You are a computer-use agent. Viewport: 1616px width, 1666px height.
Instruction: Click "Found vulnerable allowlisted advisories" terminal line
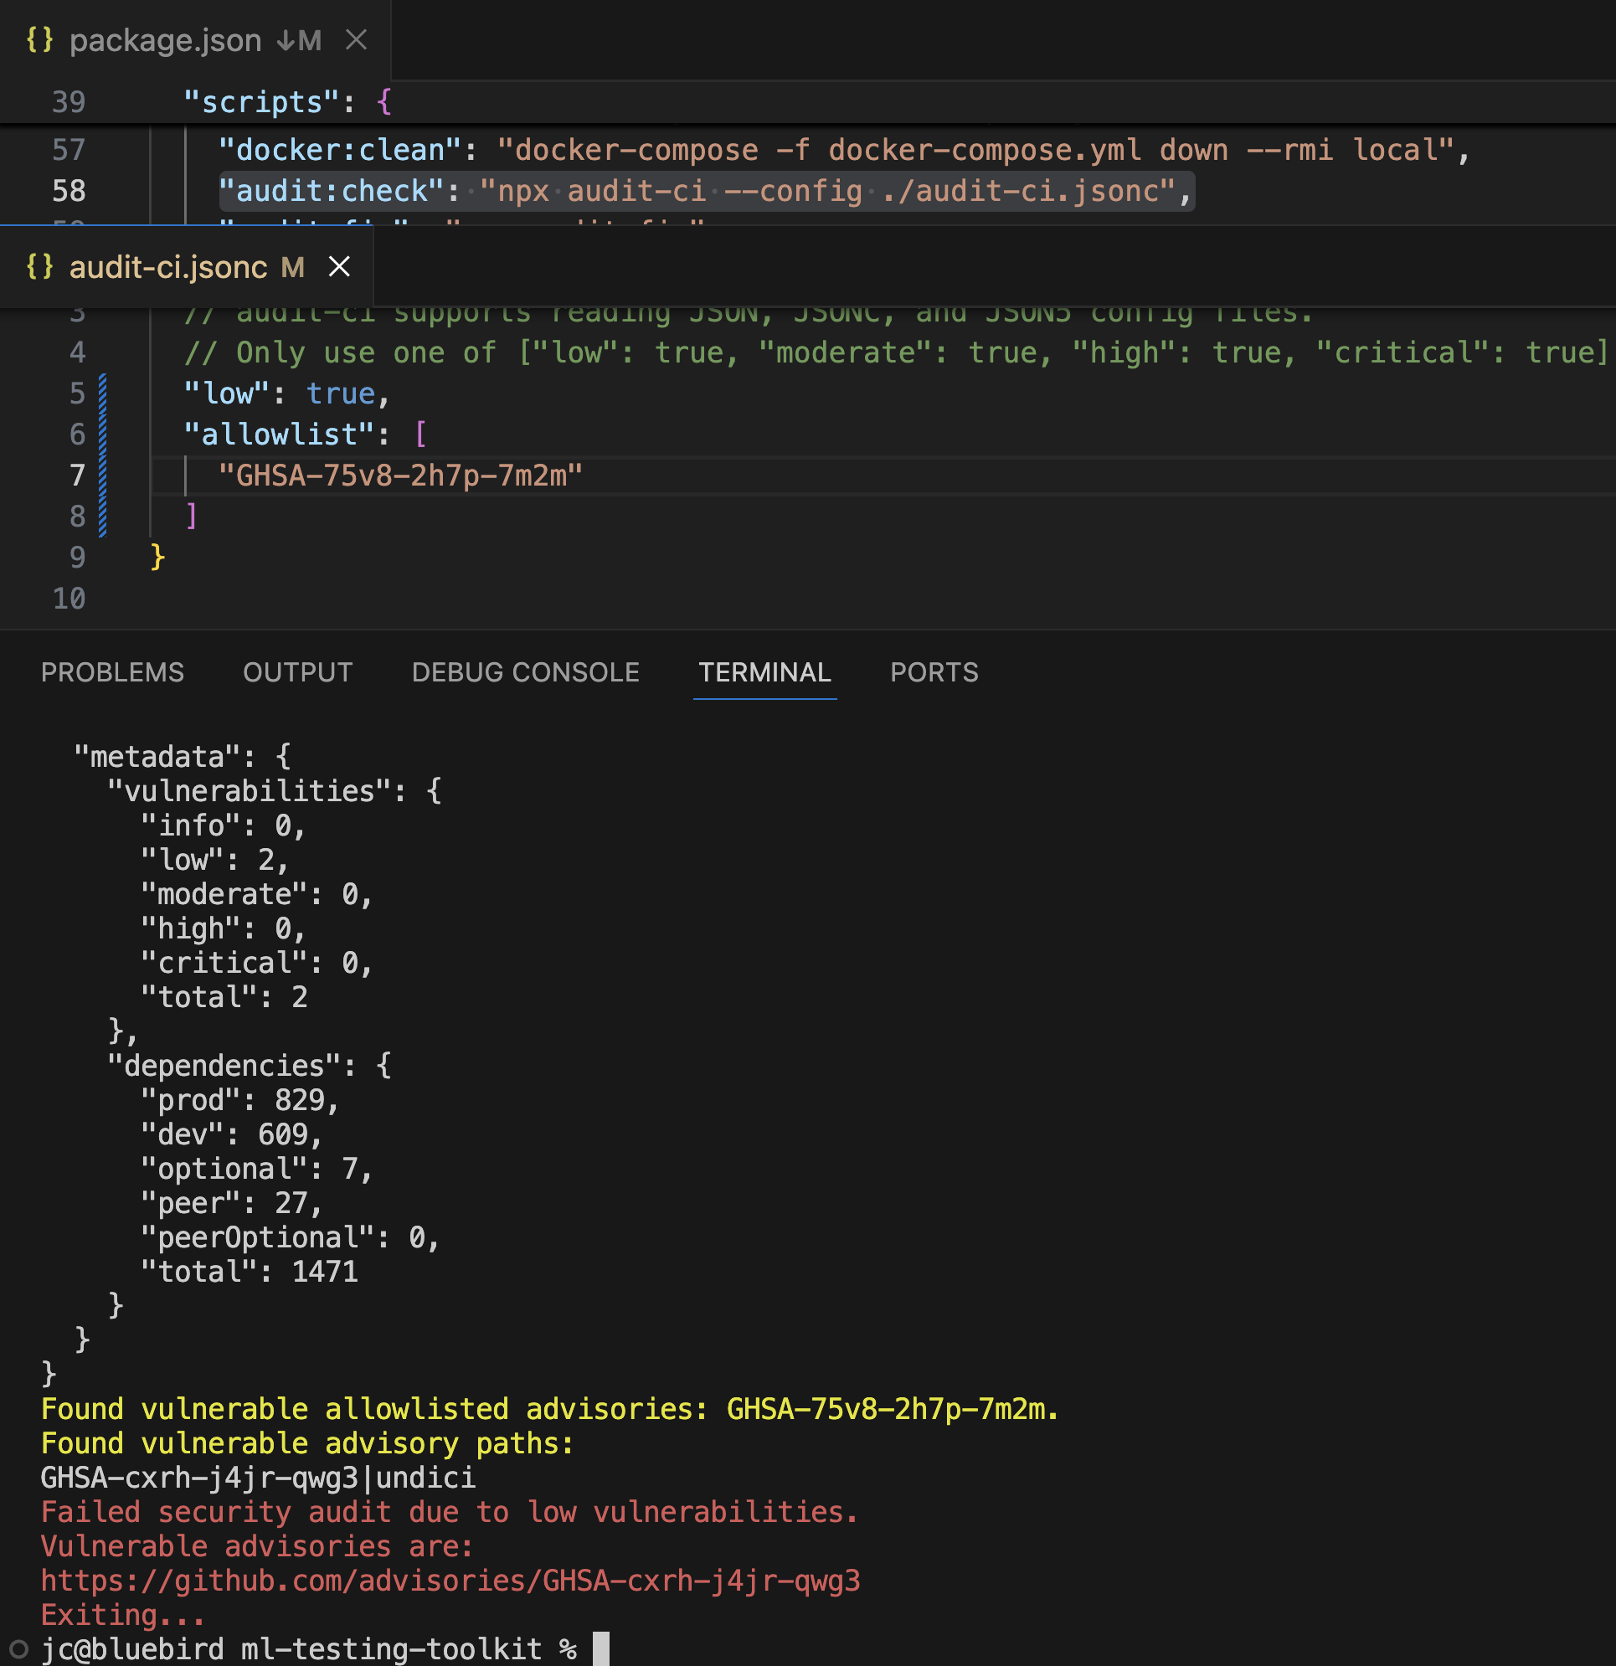click(x=550, y=1408)
